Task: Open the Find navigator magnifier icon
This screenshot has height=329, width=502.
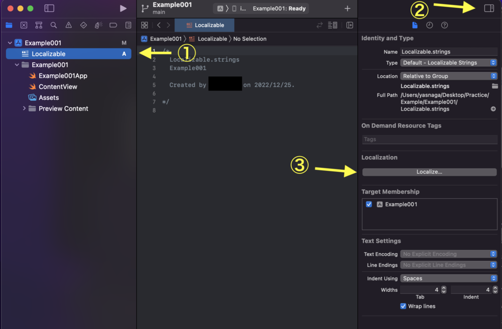Action: point(53,25)
